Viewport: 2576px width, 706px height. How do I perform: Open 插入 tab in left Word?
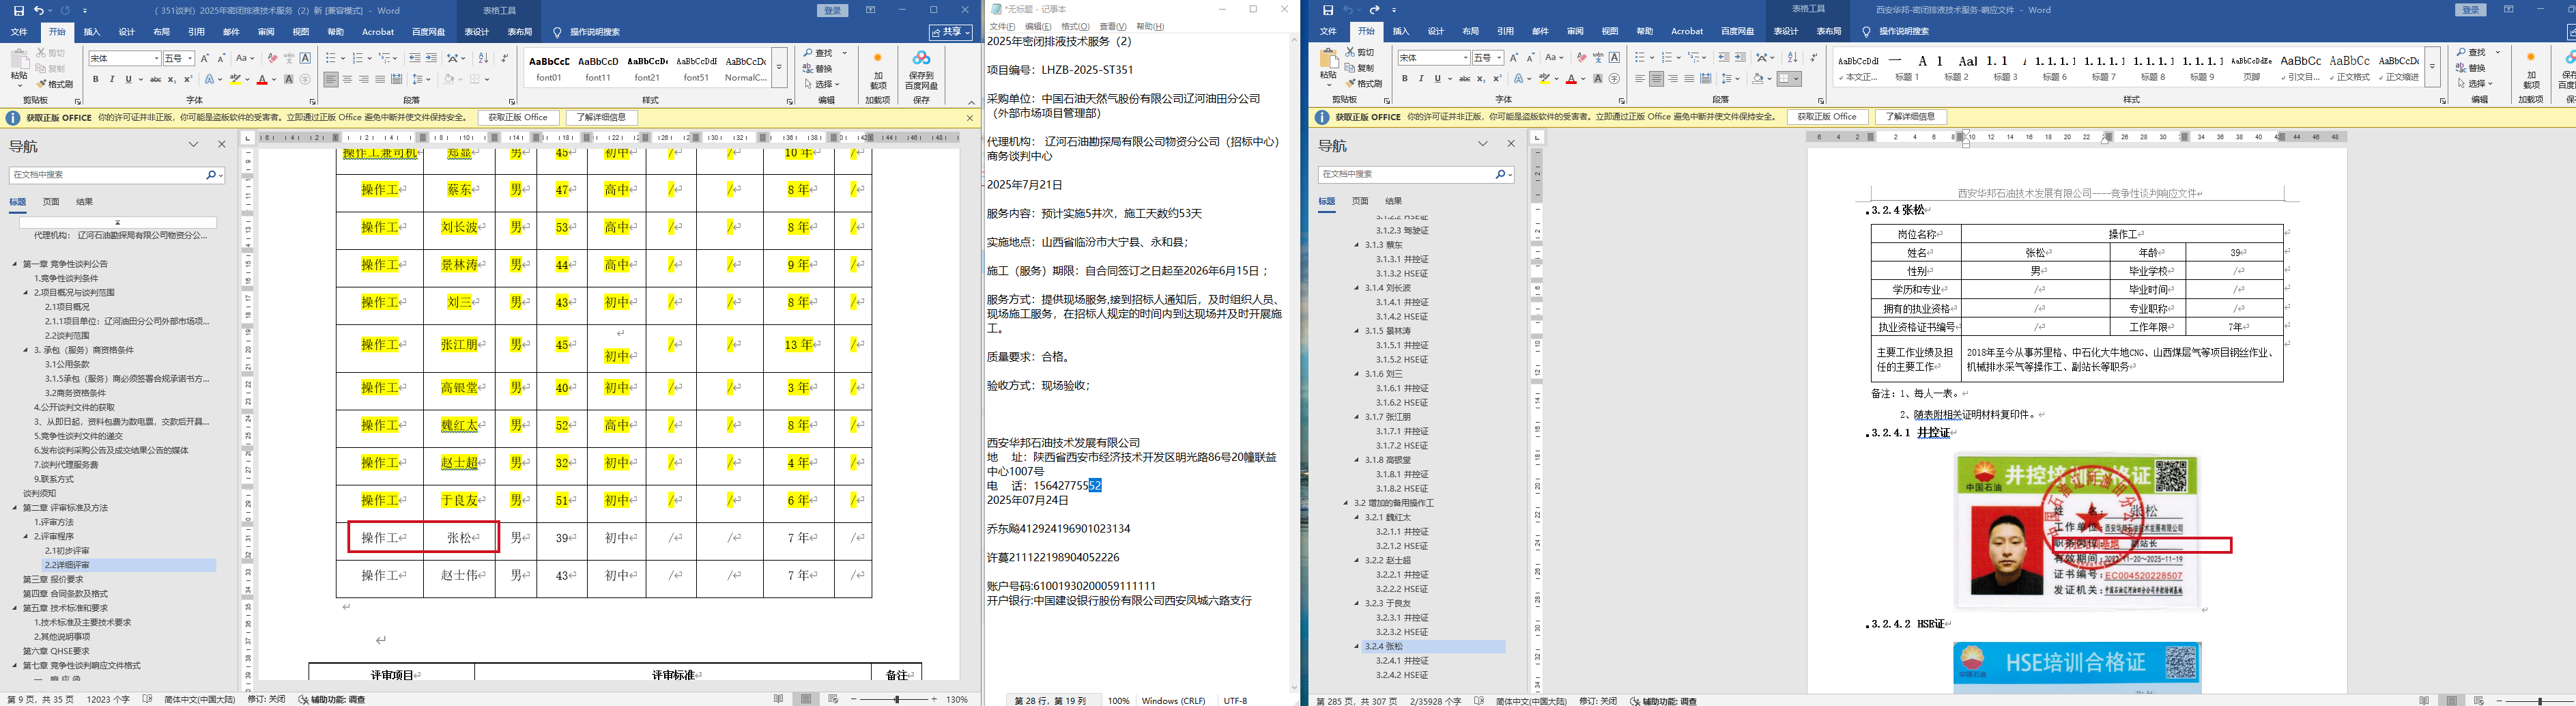pyautogui.click(x=92, y=32)
